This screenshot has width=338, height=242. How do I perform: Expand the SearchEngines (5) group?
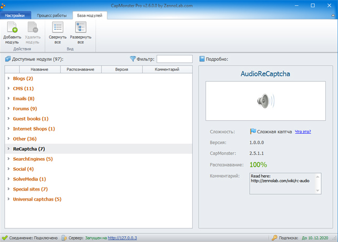tap(8, 159)
